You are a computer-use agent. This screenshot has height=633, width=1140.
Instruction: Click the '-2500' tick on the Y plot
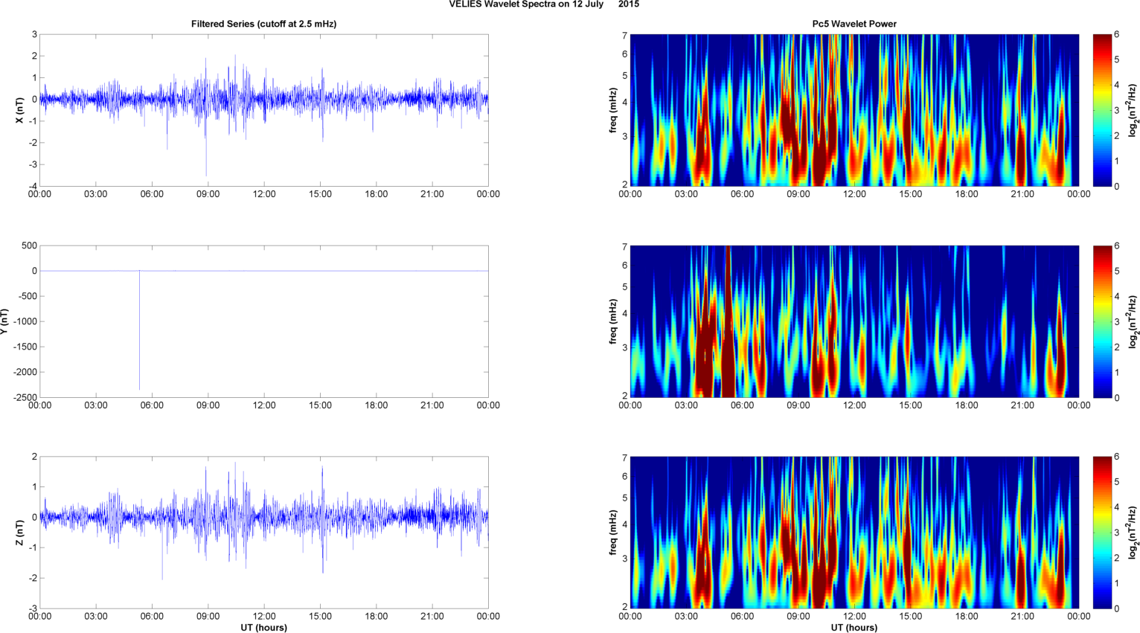25,397
